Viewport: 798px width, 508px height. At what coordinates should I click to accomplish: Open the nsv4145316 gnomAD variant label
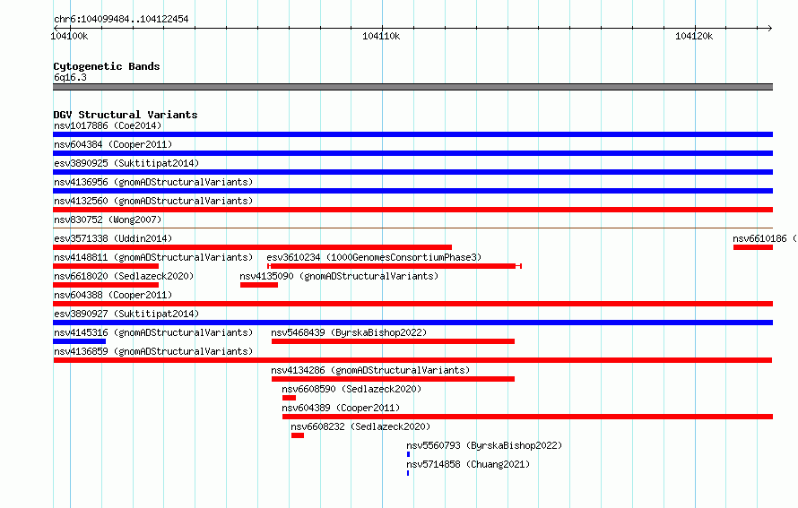coord(153,332)
